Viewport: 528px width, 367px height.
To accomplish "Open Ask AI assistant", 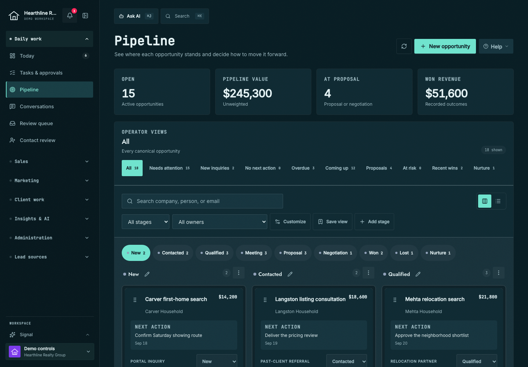I will (x=136, y=16).
